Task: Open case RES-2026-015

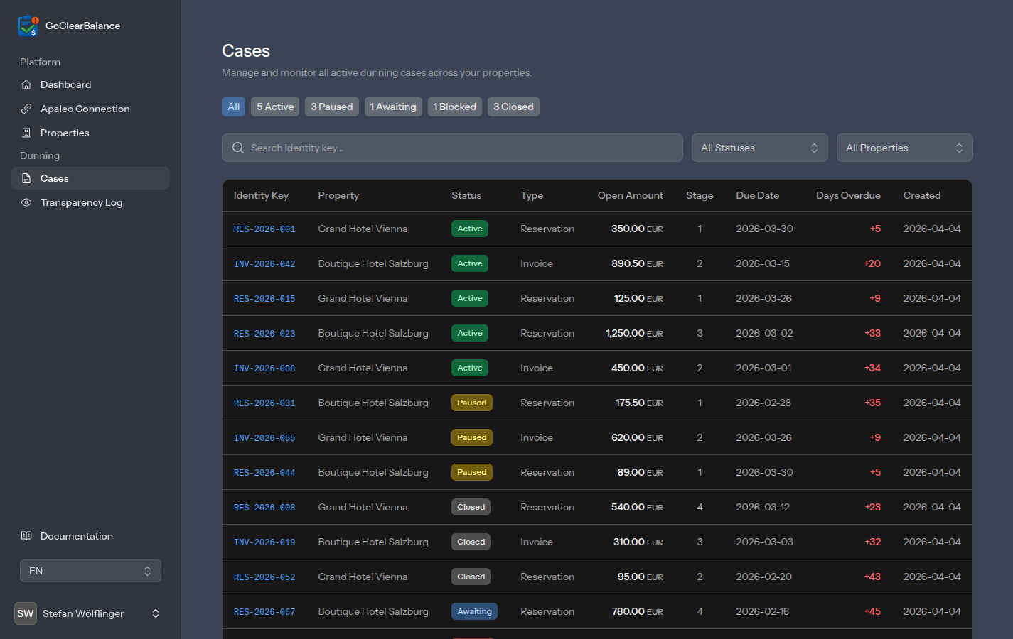Action: coord(264,299)
